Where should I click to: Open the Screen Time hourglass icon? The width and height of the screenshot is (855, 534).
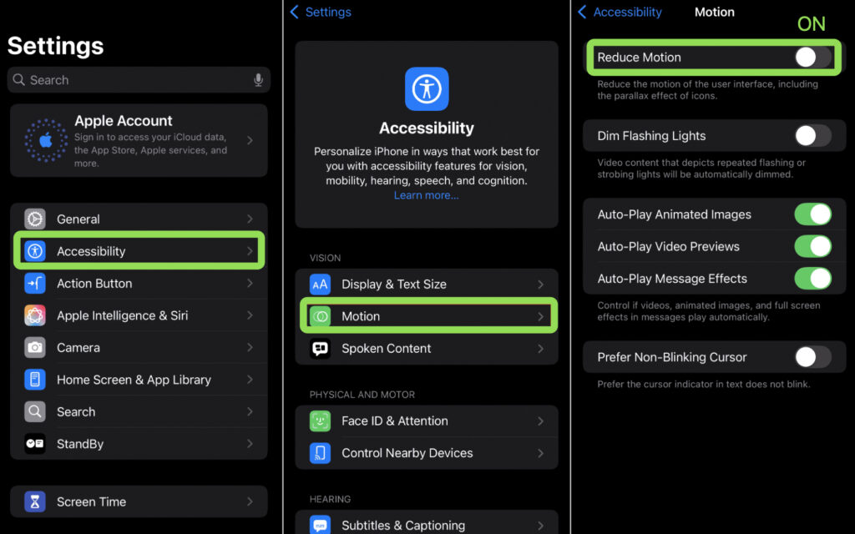[x=34, y=501]
